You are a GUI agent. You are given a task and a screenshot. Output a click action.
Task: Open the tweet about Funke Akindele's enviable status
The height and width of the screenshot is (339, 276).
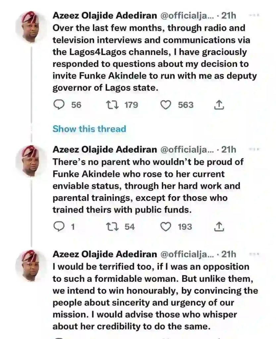click(x=148, y=186)
